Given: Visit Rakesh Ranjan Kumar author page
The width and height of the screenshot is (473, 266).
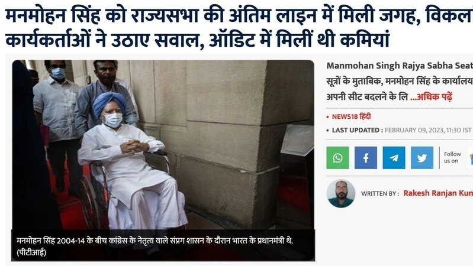Looking at the screenshot, I should (438, 193).
